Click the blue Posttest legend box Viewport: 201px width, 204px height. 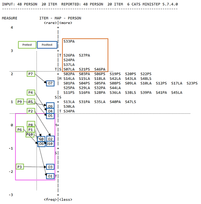[47, 45]
